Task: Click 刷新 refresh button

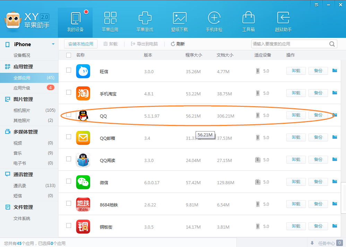Action: tap(178, 44)
